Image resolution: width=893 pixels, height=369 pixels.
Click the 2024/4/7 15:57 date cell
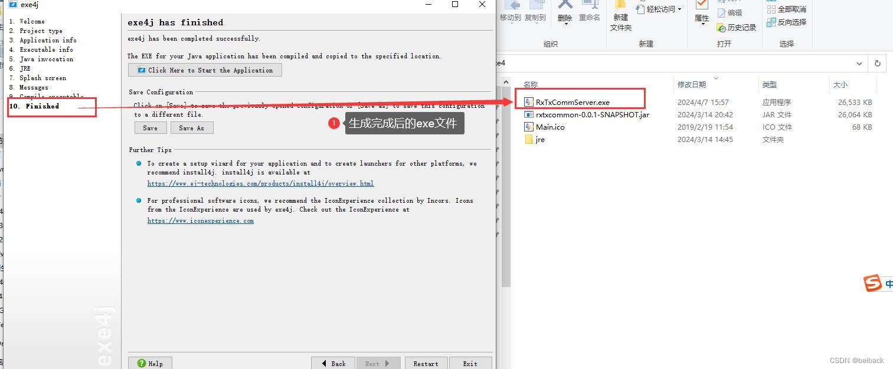pos(703,102)
